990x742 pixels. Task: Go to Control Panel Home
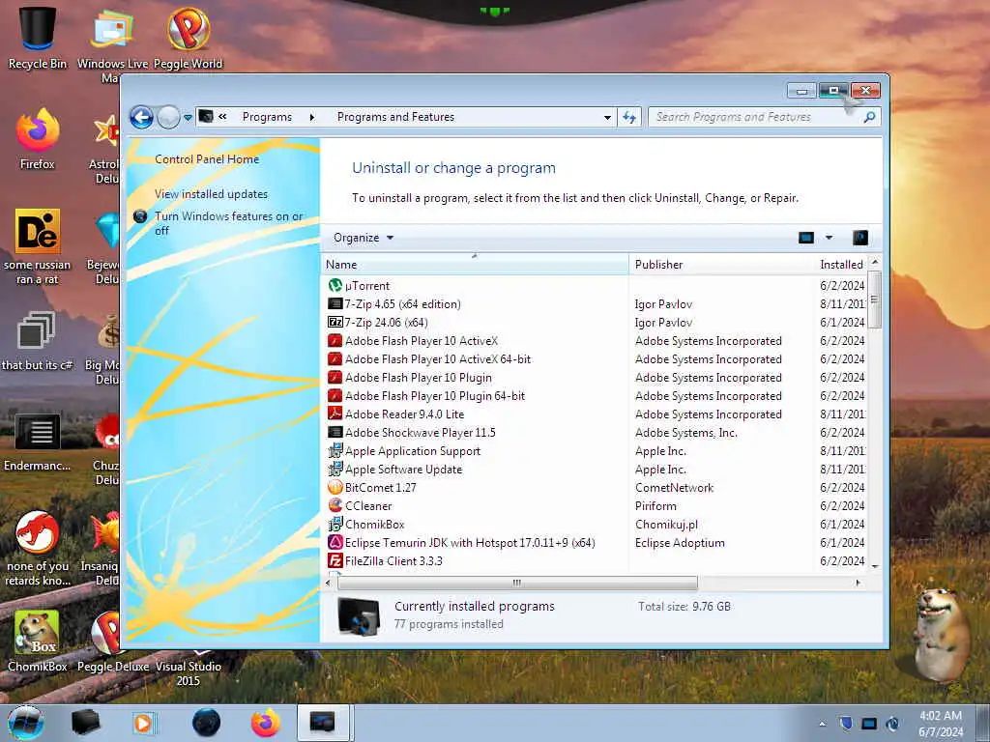tap(207, 159)
